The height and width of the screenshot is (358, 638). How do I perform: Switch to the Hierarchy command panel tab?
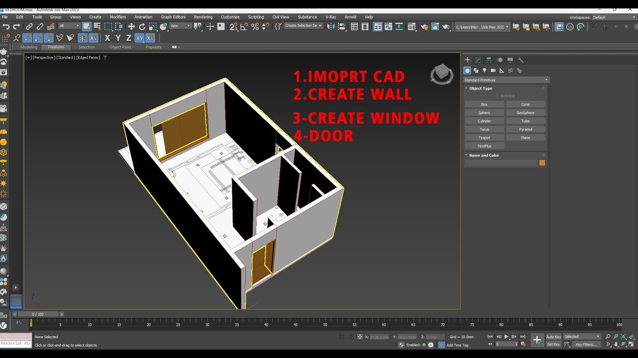(488, 60)
